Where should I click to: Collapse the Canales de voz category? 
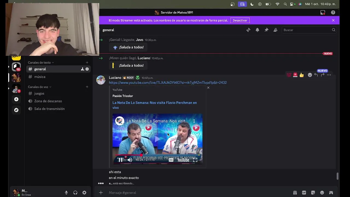coord(39,87)
